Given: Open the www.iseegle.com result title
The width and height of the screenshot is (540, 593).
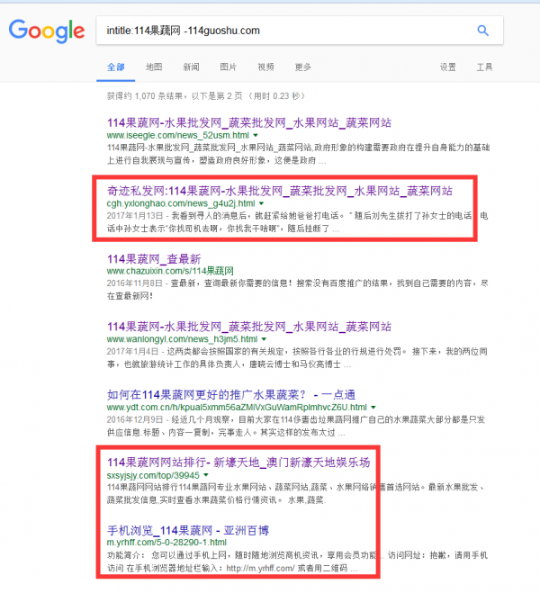Looking at the screenshot, I should coord(249,122).
